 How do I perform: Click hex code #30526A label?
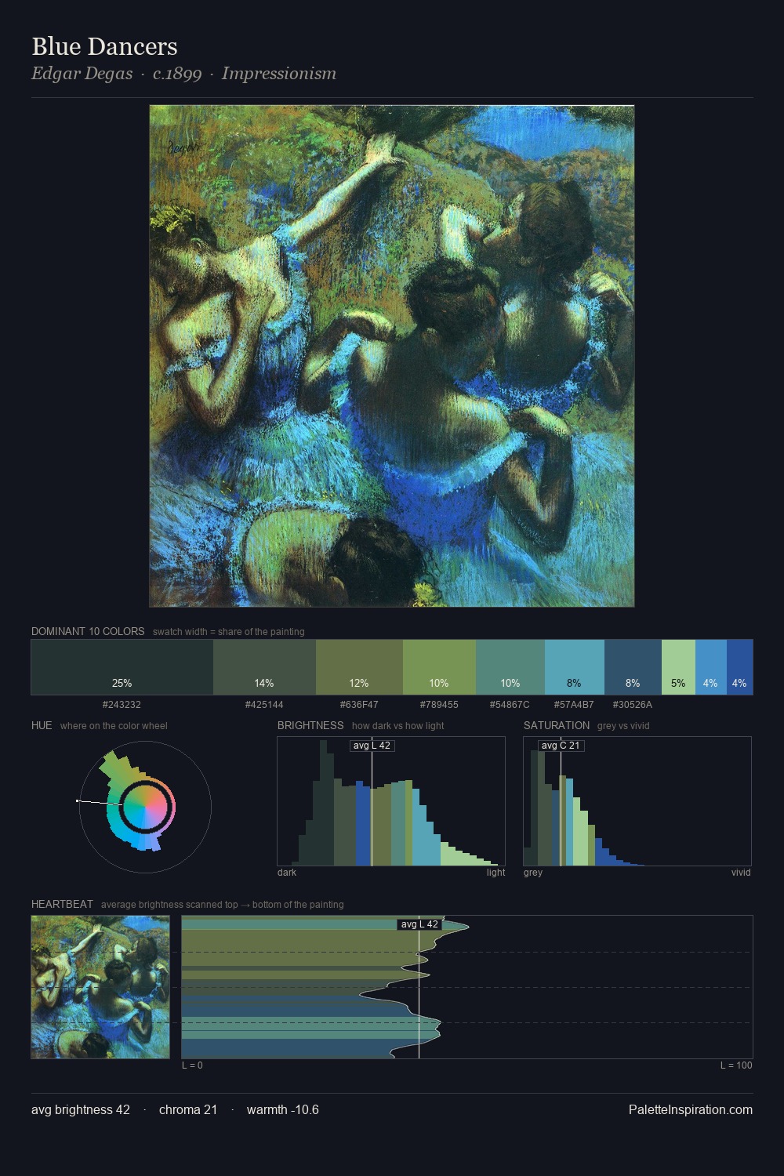pyautogui.click(x=633, y=705)
